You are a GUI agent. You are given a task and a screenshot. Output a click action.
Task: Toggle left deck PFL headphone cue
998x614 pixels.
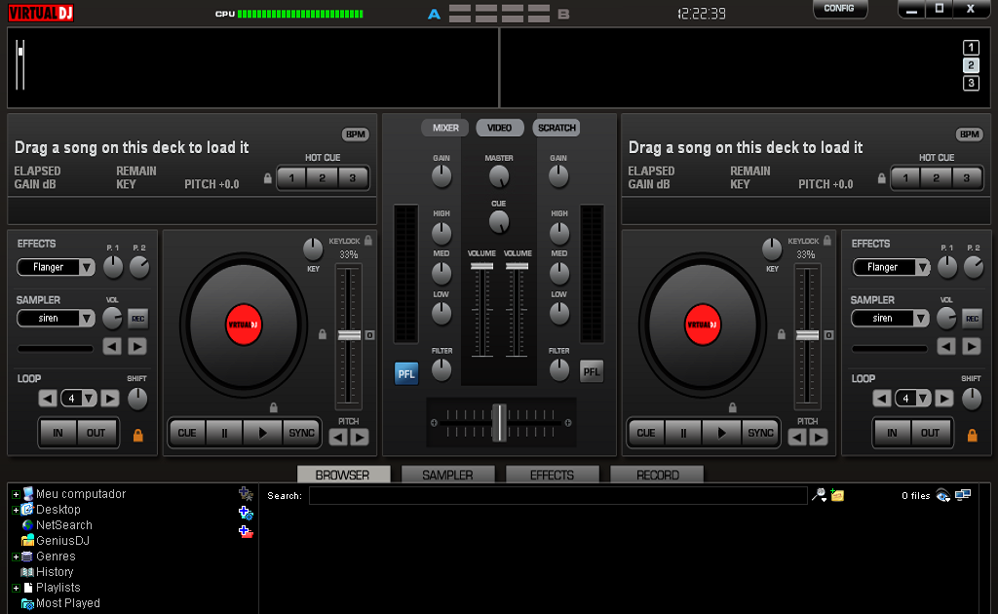[x=406, y=373]
